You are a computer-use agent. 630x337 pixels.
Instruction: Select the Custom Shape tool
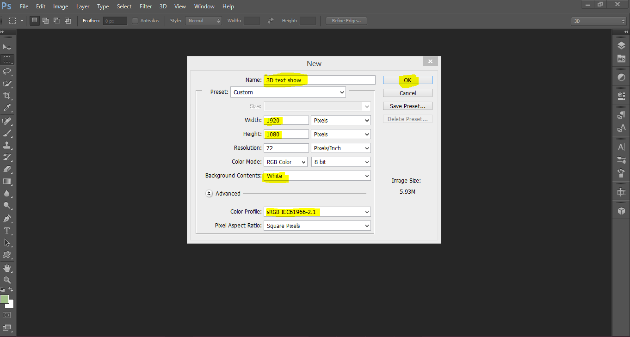[7, 255]
